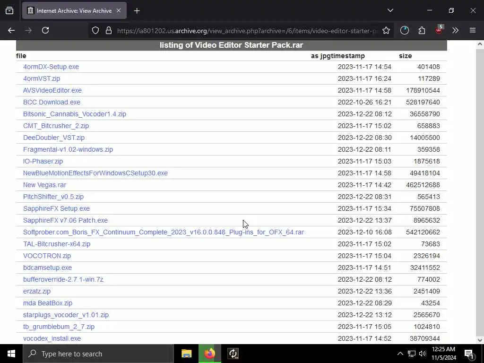This screenshot has width=484, height=363.
Task: Download bdcamsetup.exe
Action: [48, 268]
